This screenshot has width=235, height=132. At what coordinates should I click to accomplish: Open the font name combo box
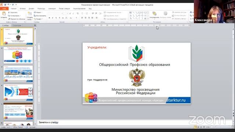coord(55,14)
